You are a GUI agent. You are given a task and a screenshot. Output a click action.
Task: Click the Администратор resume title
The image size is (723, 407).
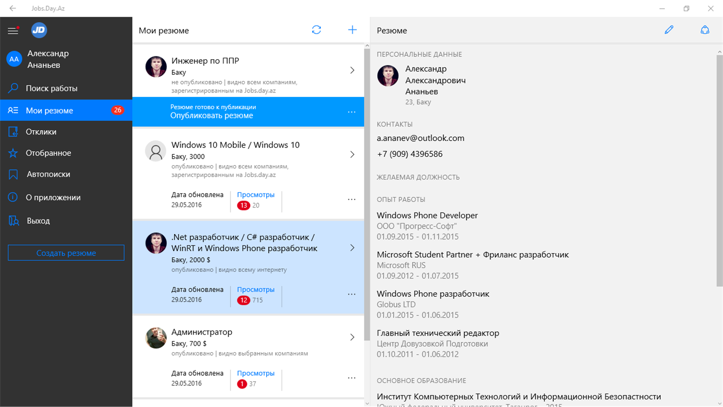pos(202,332)
